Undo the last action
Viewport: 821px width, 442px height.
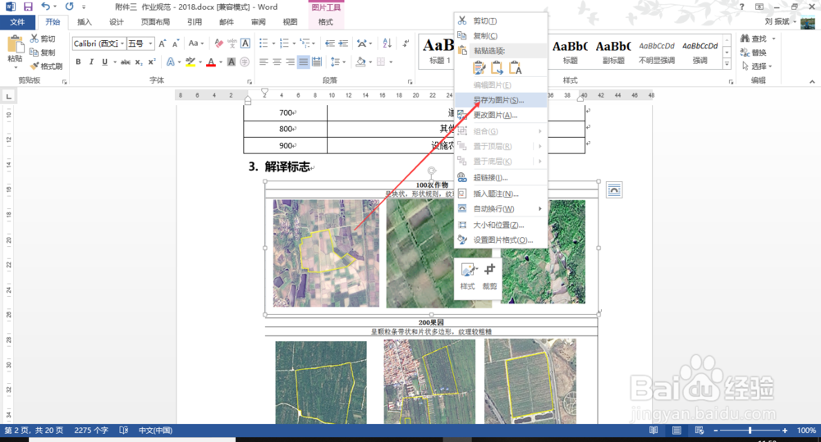point(45,7)
